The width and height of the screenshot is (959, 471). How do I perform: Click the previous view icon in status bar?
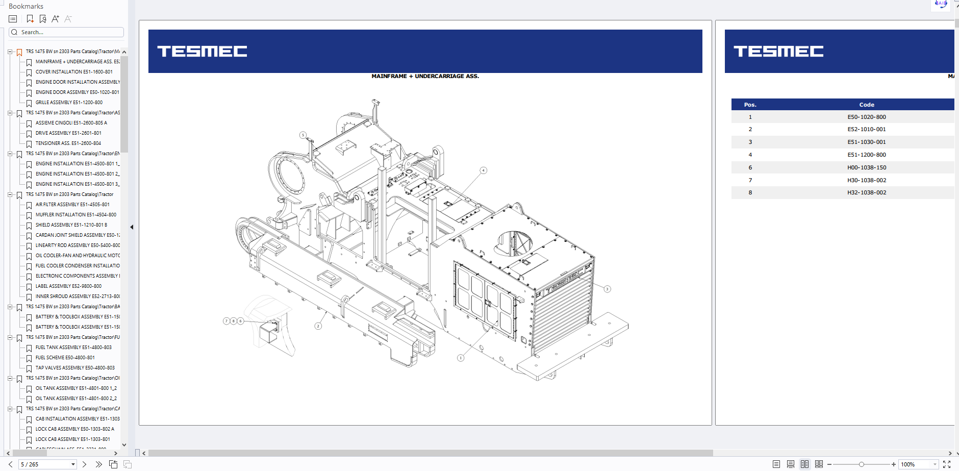pos(113,464)
